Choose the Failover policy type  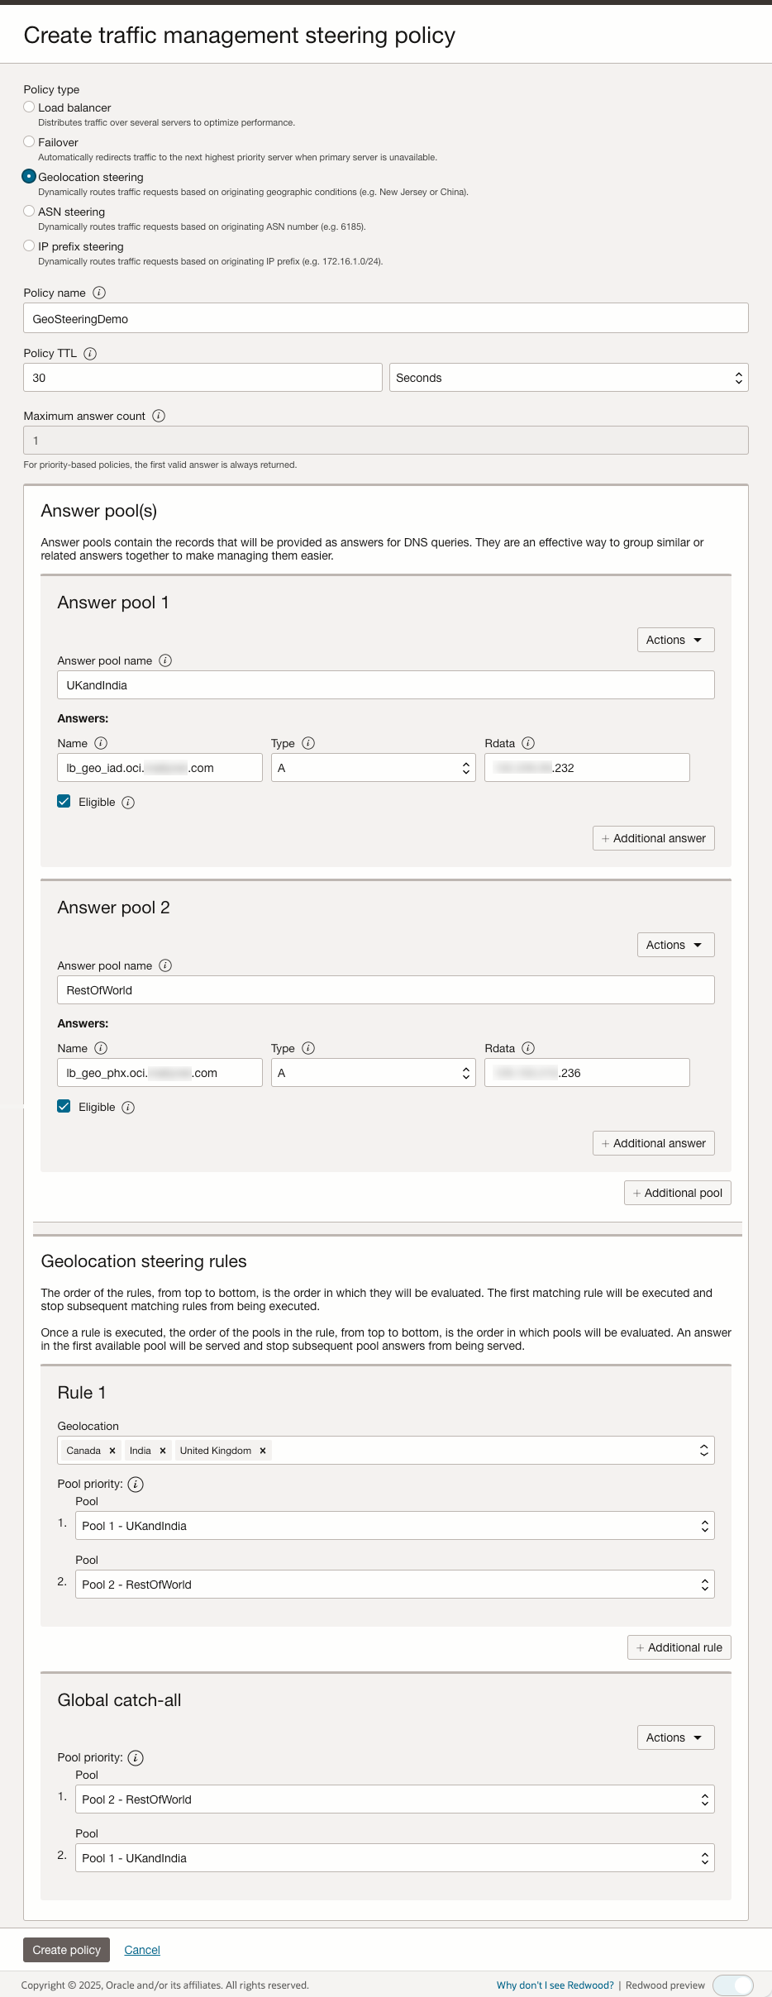(29, 141)
